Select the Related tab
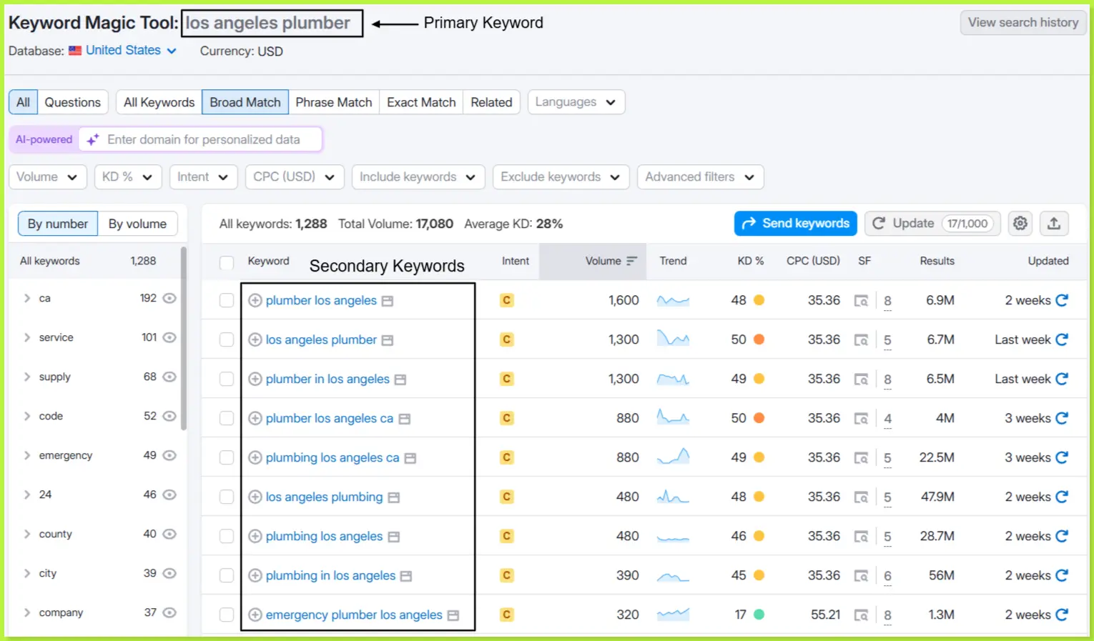The height and width of the screenshot is (641, 1094). click(x=491, y=102)
